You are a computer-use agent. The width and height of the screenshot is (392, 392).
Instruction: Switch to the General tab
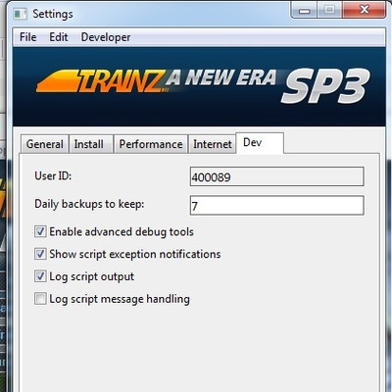click(x=45, y=144)
